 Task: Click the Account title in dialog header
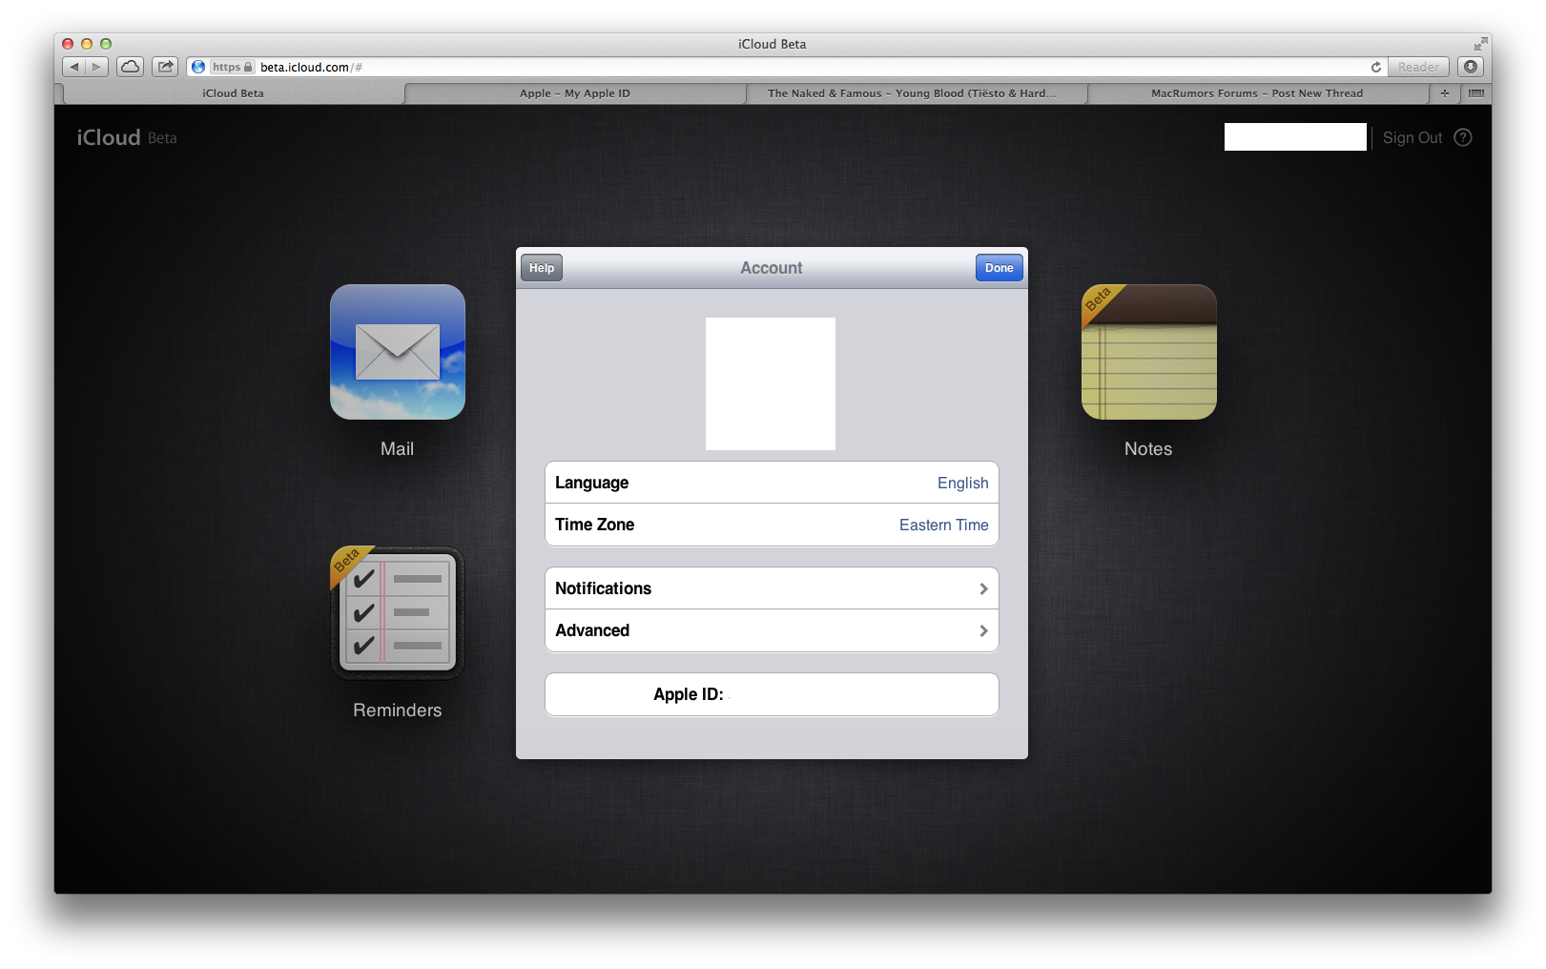[772, 268]
